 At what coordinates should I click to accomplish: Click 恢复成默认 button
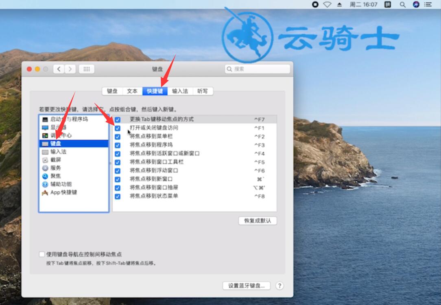(x=258, y=221)
